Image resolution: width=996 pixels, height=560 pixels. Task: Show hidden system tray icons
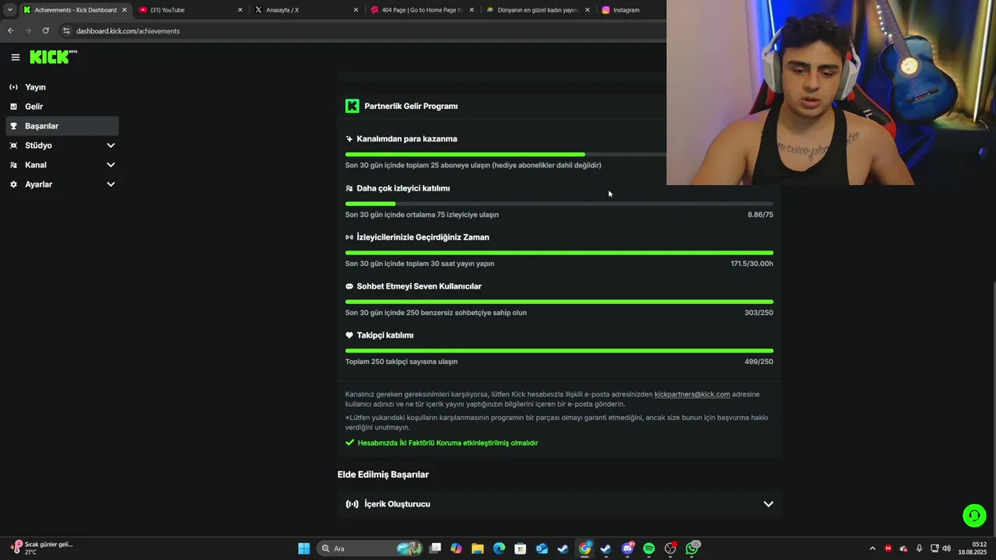click(872, 548)
